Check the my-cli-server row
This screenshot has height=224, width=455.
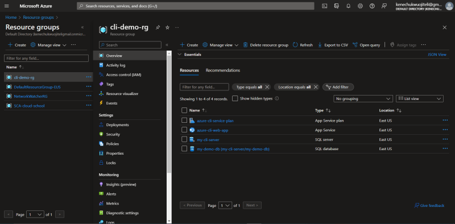coord(184,139)
